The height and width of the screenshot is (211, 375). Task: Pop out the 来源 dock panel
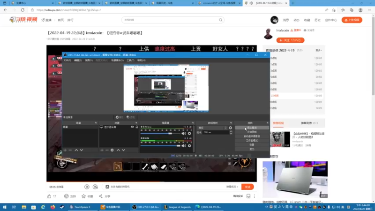[x=136, y=123]
